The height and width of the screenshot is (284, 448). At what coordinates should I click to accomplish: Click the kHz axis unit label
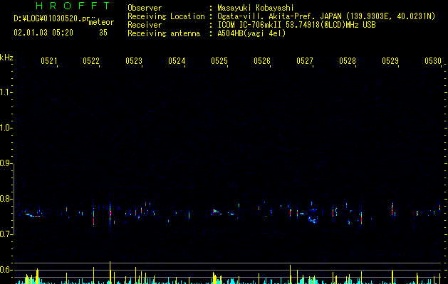[6, 58]
